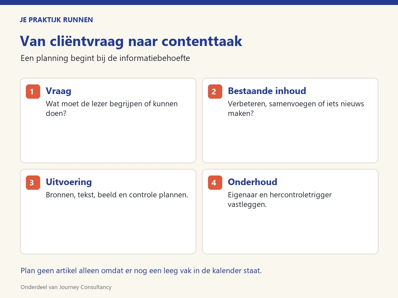The image size is (398, 298).
Task: Click the title 'Van cliëntvraag naar contenttaak'
Action: [131, 41]
